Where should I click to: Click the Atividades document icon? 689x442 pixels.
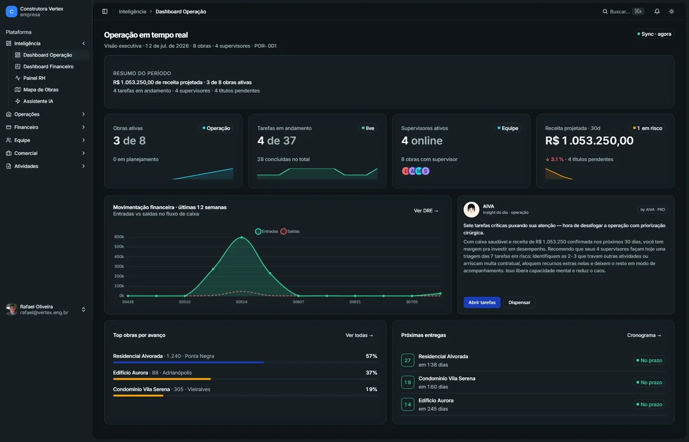[x=9, y=166]
